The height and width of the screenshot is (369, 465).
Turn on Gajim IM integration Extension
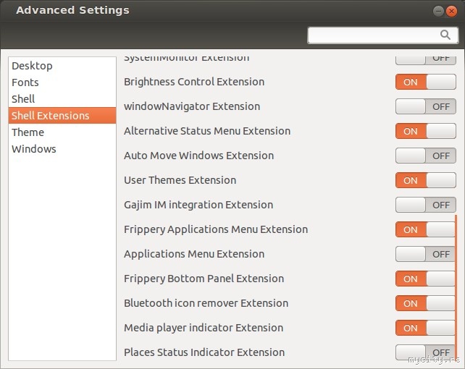coord(425,205)
